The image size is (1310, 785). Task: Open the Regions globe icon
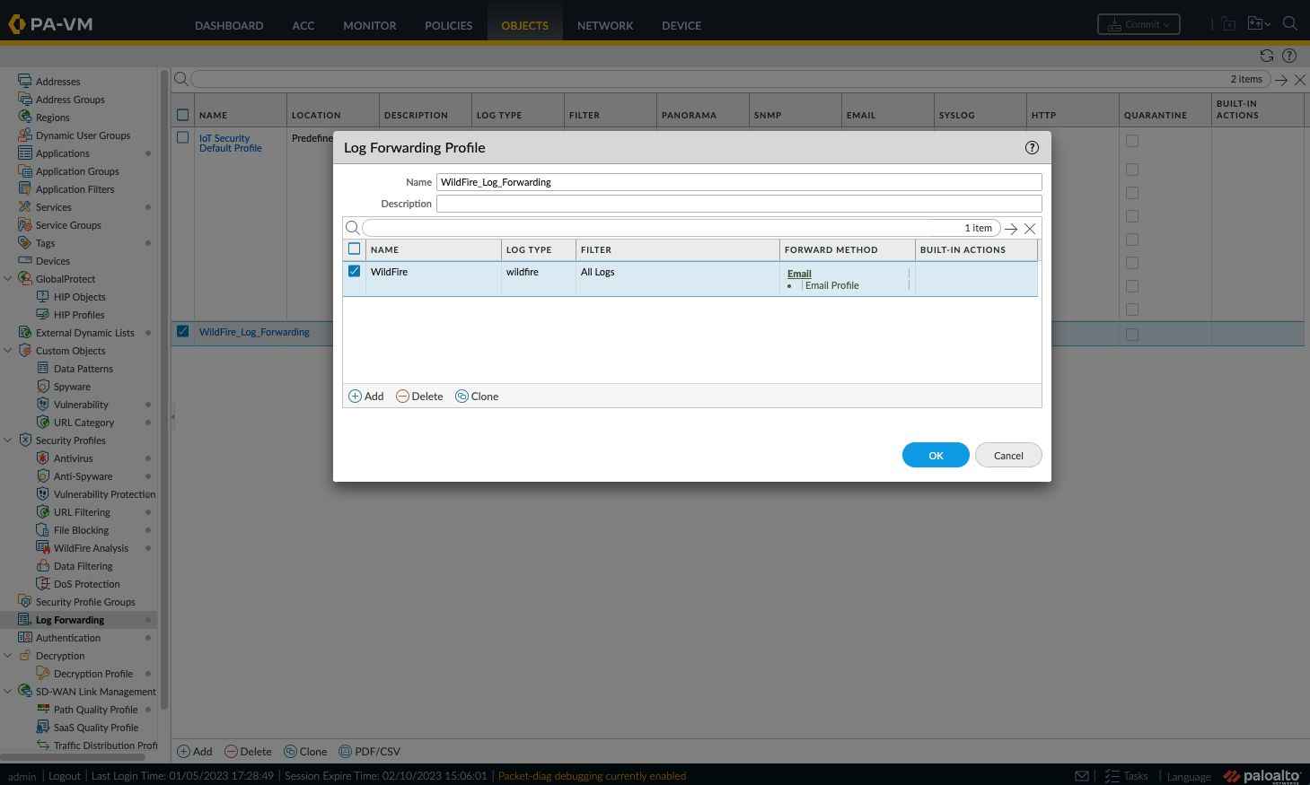[25, 117]
